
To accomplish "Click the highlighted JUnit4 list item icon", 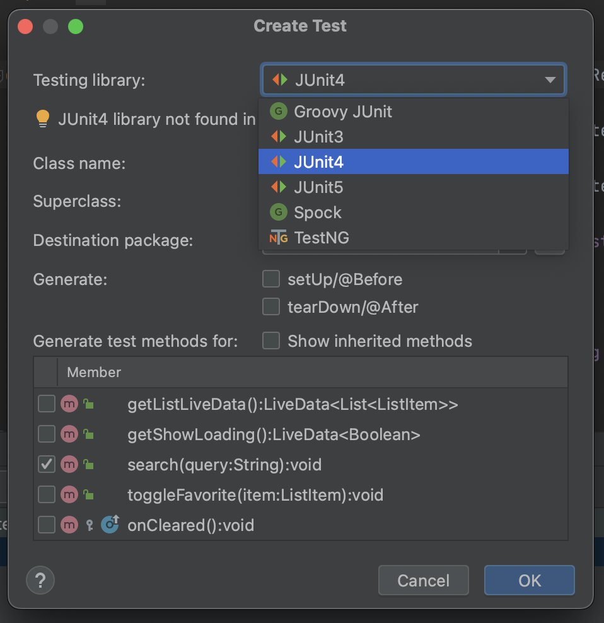I will [279, 161].
